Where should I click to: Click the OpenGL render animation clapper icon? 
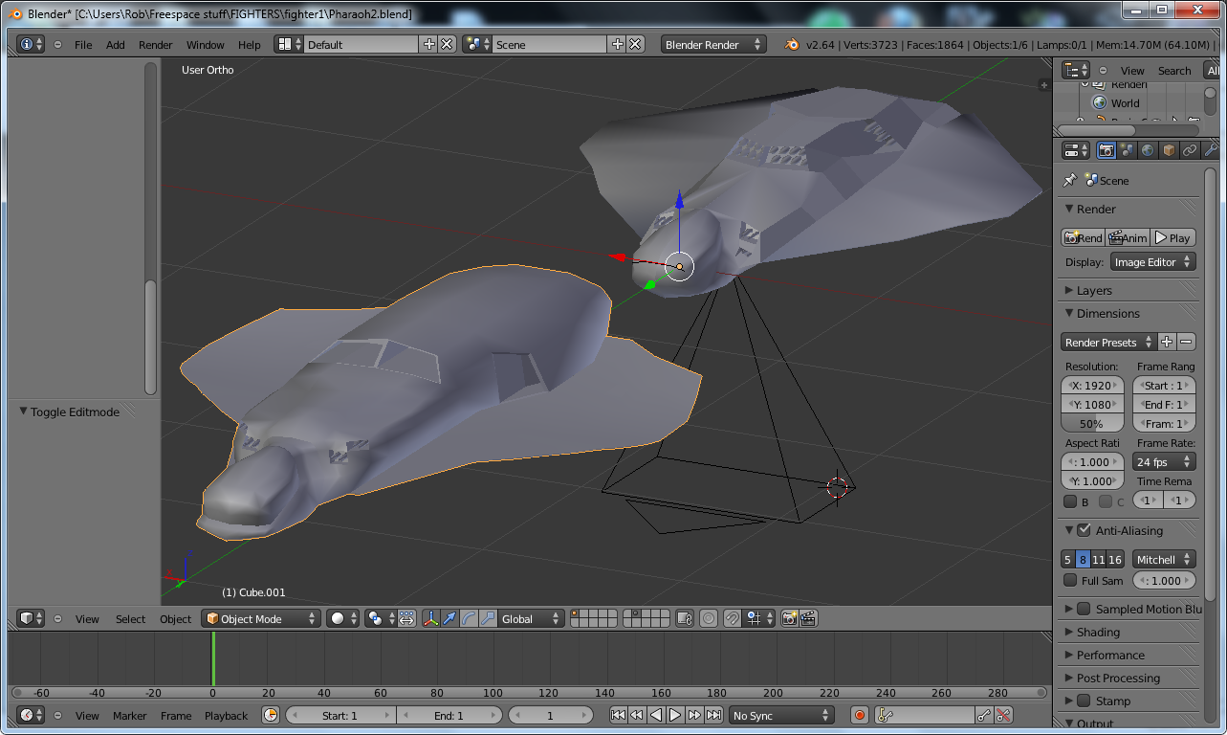tap(808, 618)
